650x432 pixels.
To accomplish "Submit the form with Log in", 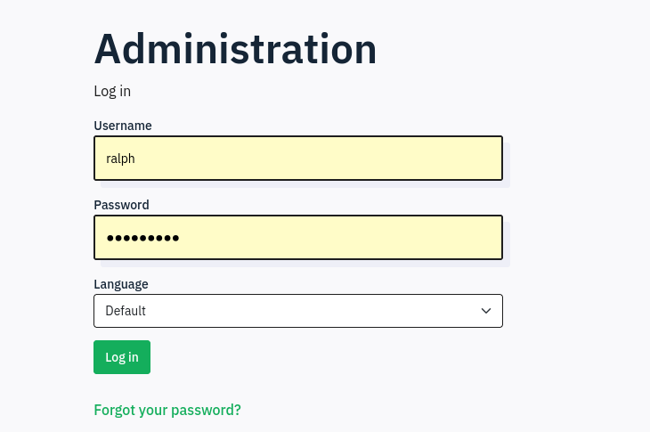I will click(x=122, y=357).
